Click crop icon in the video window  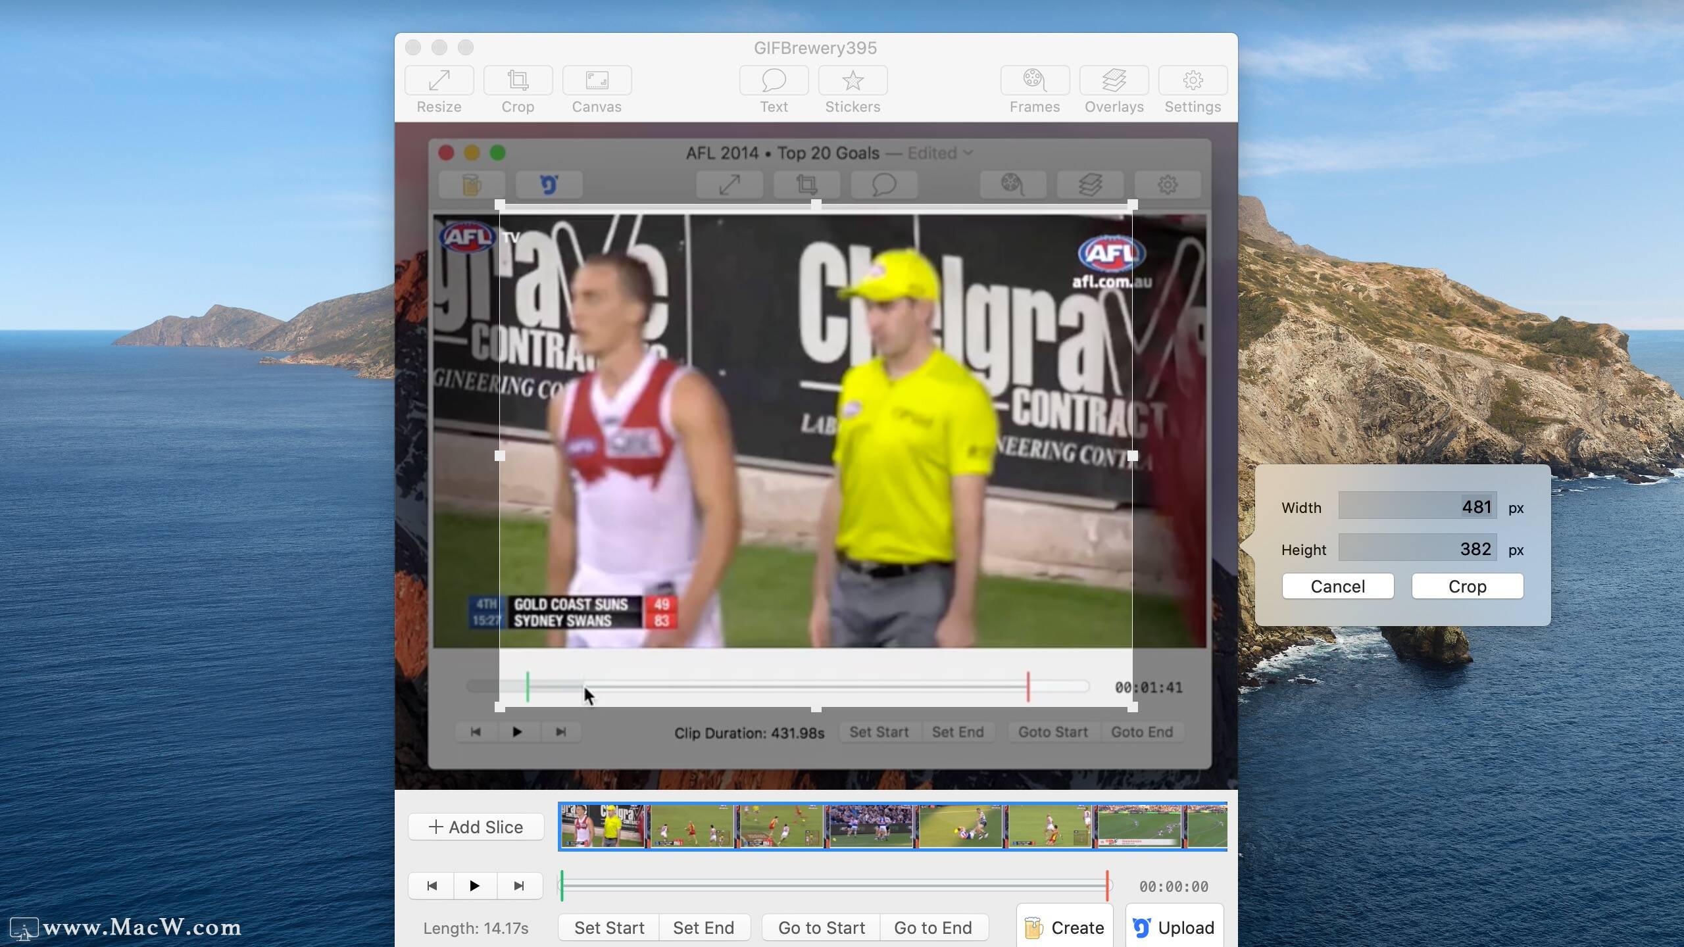(x=806, y=185)
